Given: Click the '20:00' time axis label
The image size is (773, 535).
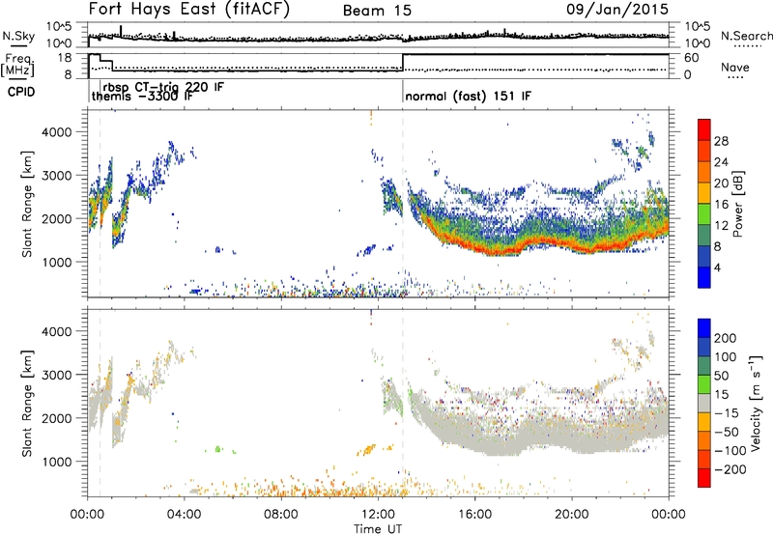Looking at the screenshot, I should 571,515.
